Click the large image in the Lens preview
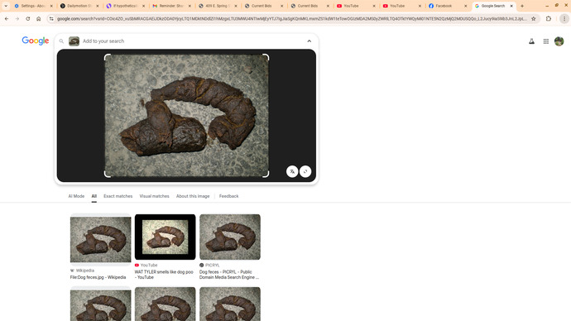This screenshot has height=321, width=571. coord(186,116)
